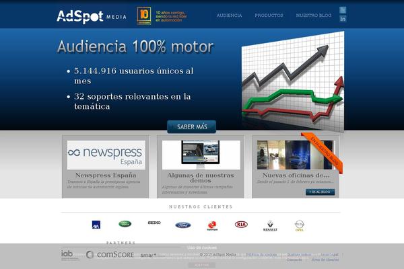
Task: Click the Saber Más button
Action: [x=192, y=126]
